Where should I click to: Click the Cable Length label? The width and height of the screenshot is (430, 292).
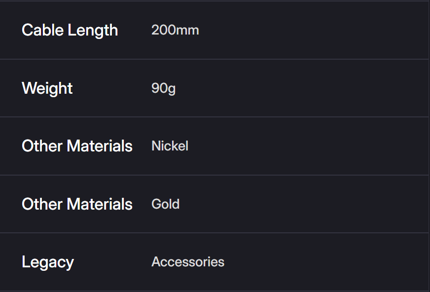[70, 30]
